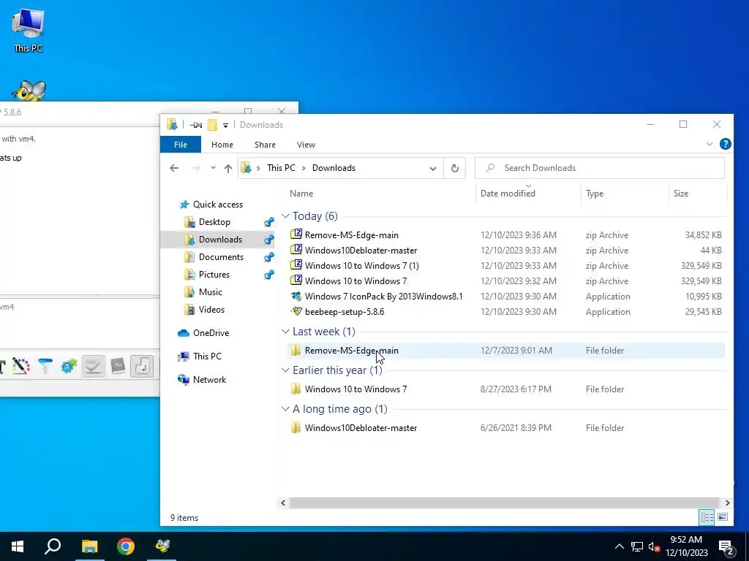Show hidden system tray icons chevron
This screenshot has width=749, height=561.
[x=619, y=546]
